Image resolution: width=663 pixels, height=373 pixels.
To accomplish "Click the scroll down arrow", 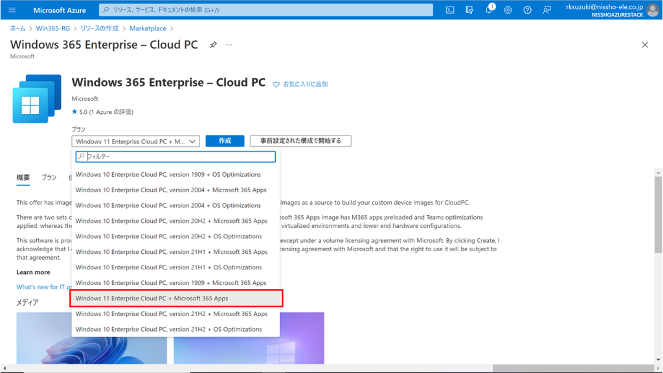I will pyautogui.click(x=658, y=360).
